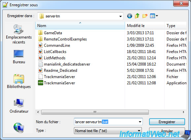Go back with the blue back arrow icon
The height and width of the screenshot is (140, 191).
pos(130,16)
